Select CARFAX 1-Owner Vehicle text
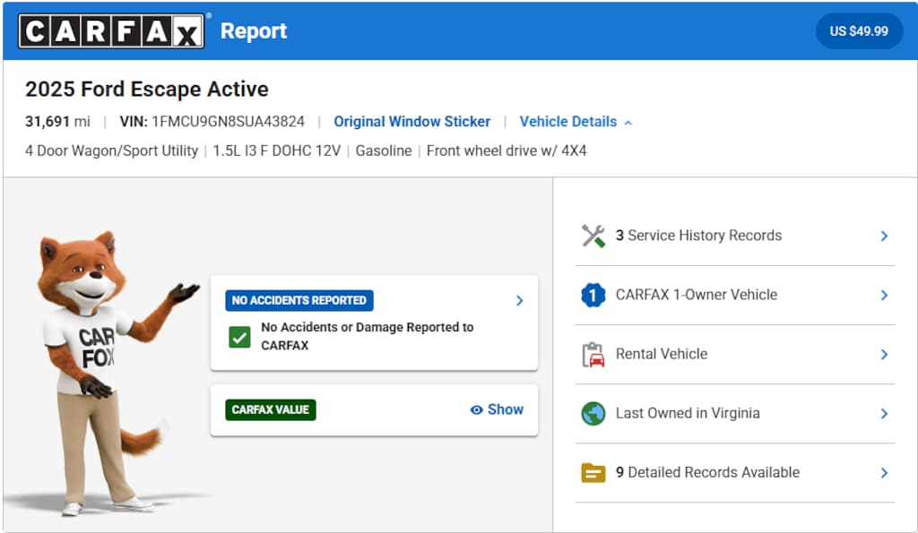The height and width of the screenshot is (533, 918). [696, 295]
